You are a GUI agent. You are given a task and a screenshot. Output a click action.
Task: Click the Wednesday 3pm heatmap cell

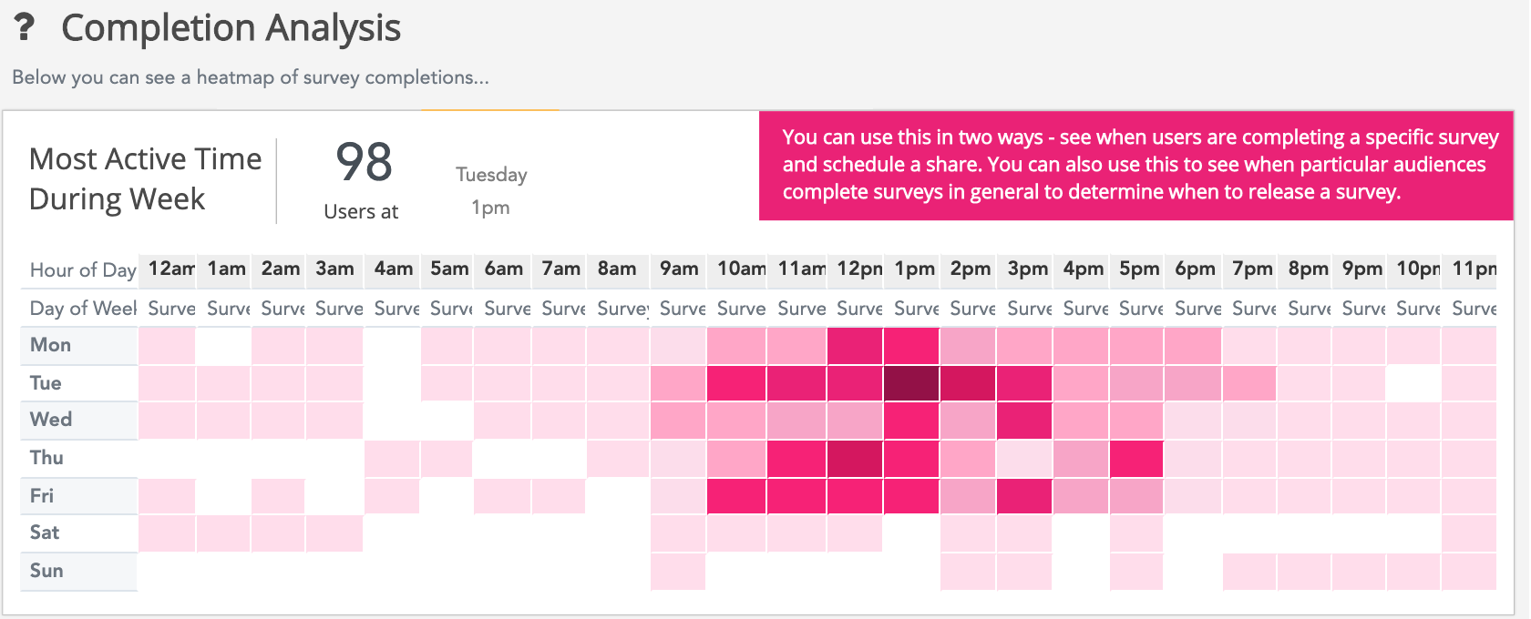click(x=1024, y=421)
